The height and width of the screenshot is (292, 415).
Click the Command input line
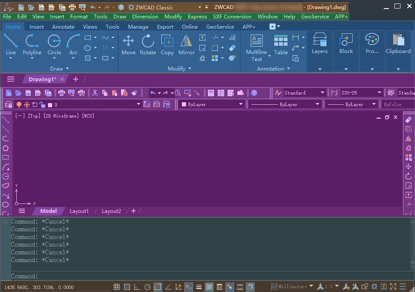click(210, 276)
